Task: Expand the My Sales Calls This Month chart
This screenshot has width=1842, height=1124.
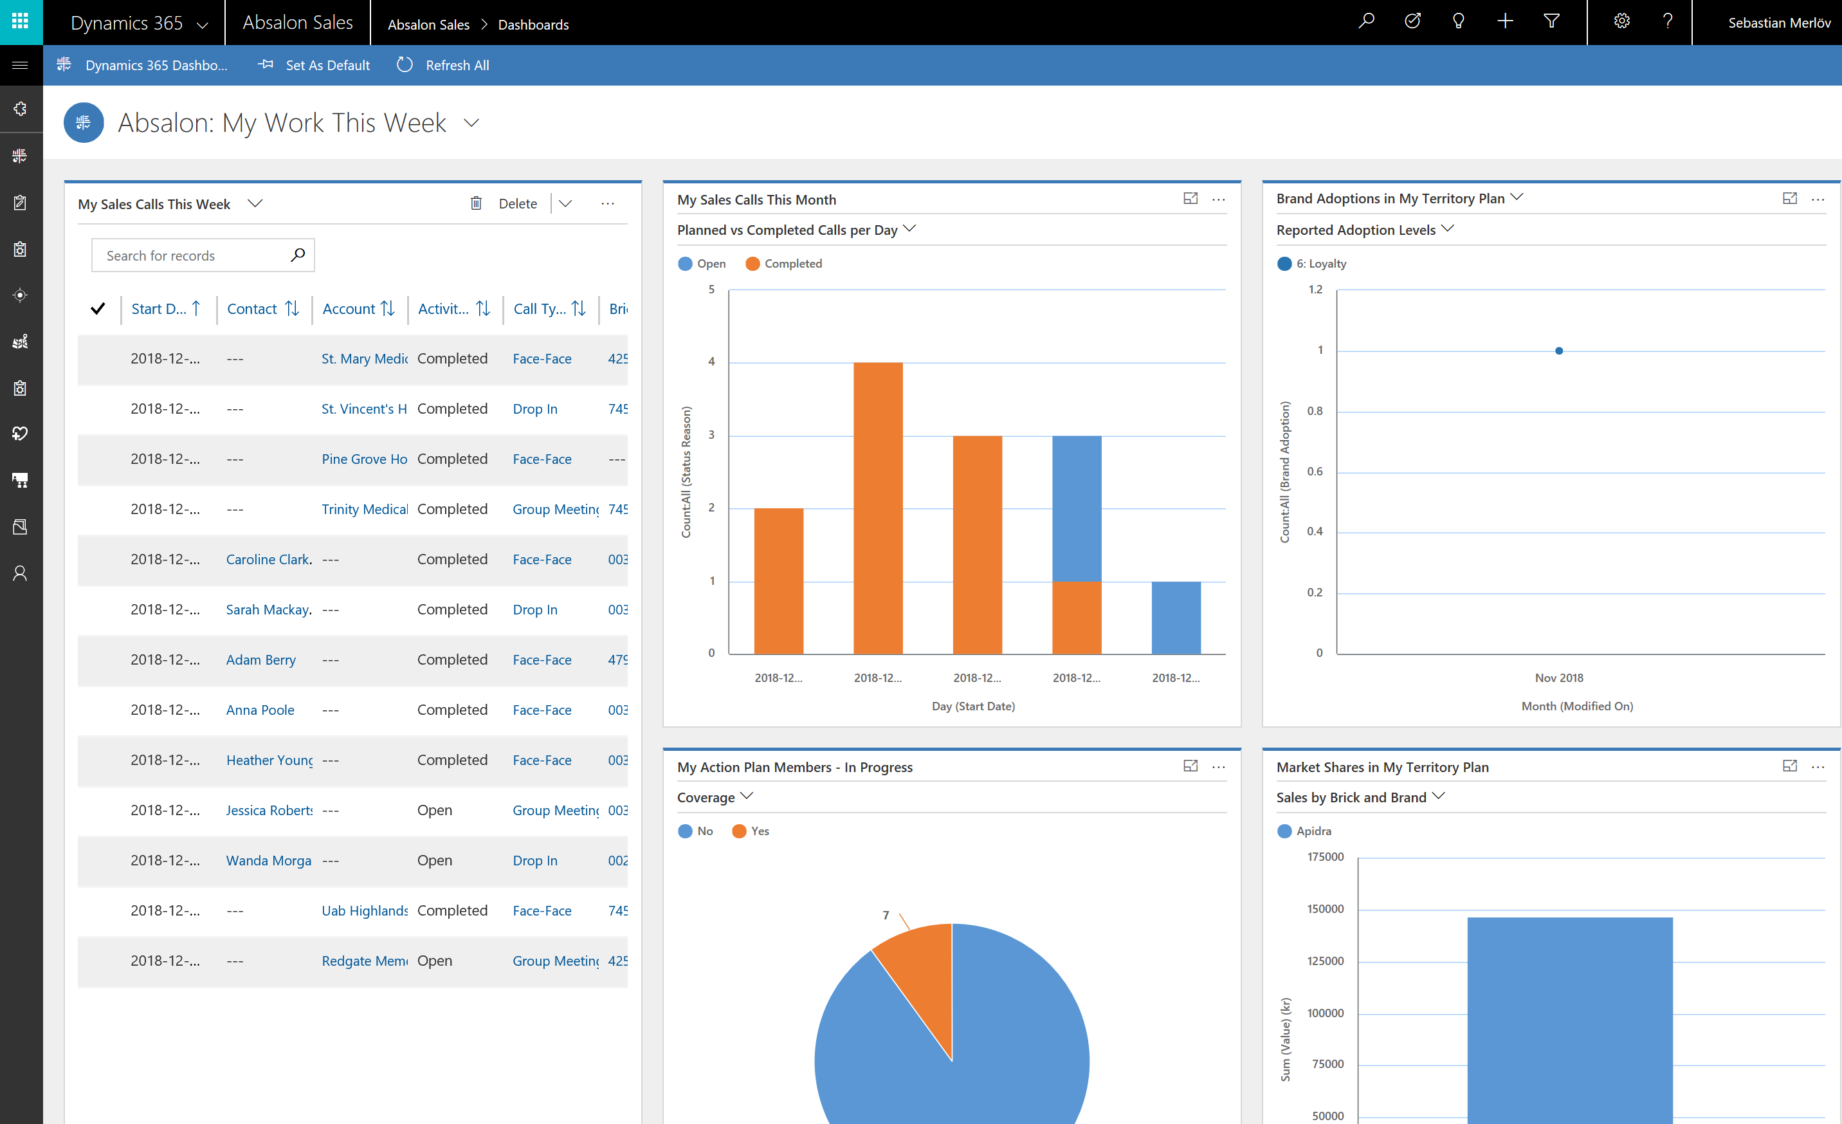Action: point(1191,199)
